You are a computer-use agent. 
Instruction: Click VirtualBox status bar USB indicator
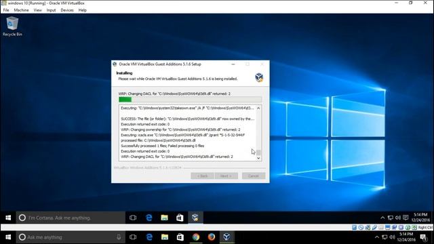374,228
